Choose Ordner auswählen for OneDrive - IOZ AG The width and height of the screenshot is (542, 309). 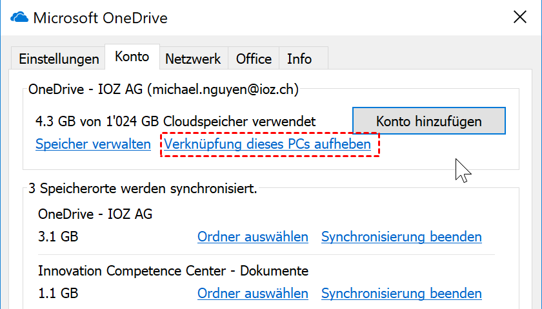pyautogui.click(x=253, y=237)
